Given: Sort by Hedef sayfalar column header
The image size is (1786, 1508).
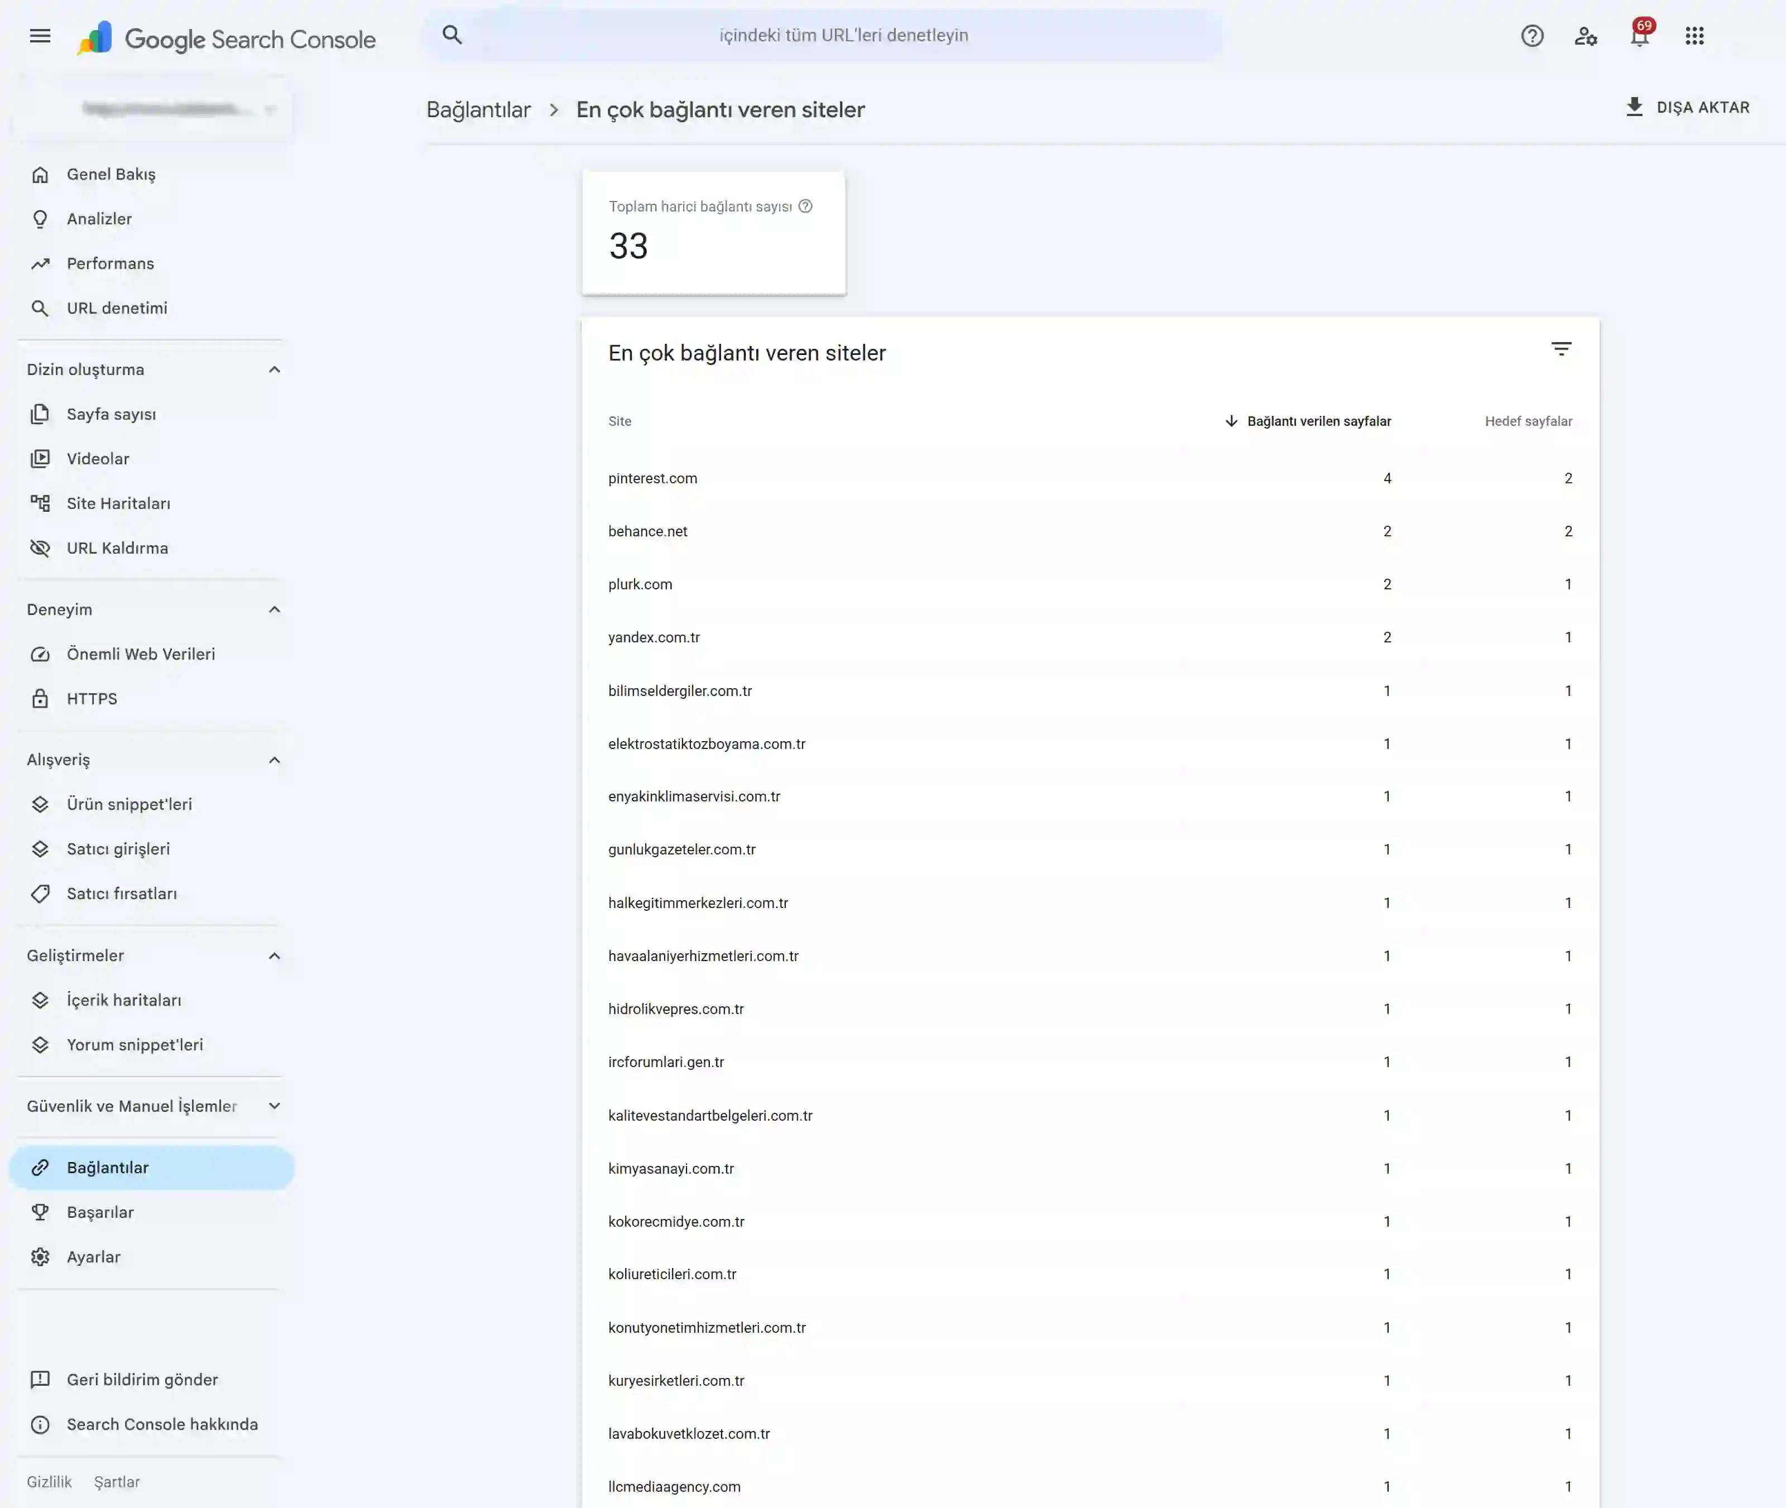Looking at the screenshot, I should (x=1529, y=421).
